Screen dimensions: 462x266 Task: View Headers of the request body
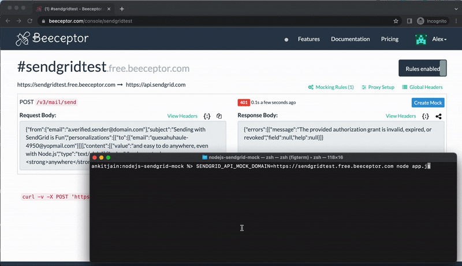pyautogui.click(x=182, y=116)
